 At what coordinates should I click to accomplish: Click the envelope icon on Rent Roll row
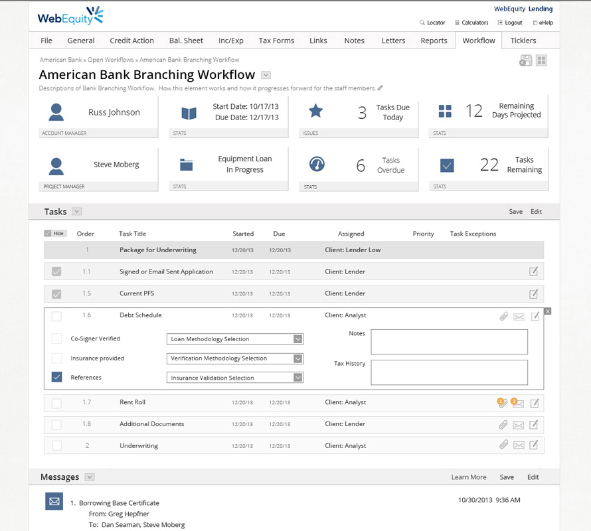point(519,404)
